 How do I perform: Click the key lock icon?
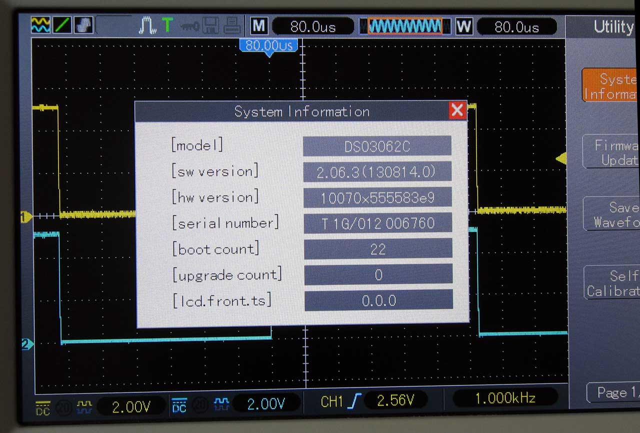pos(190,26)
